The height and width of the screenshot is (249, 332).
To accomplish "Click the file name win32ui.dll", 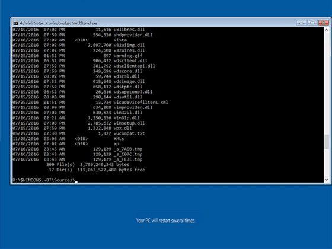I will click(128, 113).
